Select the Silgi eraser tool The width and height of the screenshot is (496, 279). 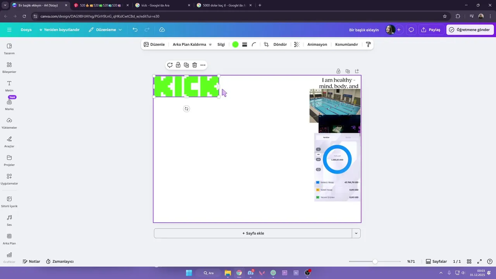click(x=221, y=45)
